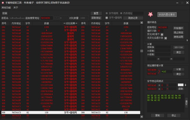The image size is (190, 120).
Task: Select row 306 with address 76CC41C1
Action: click(71, 106)
